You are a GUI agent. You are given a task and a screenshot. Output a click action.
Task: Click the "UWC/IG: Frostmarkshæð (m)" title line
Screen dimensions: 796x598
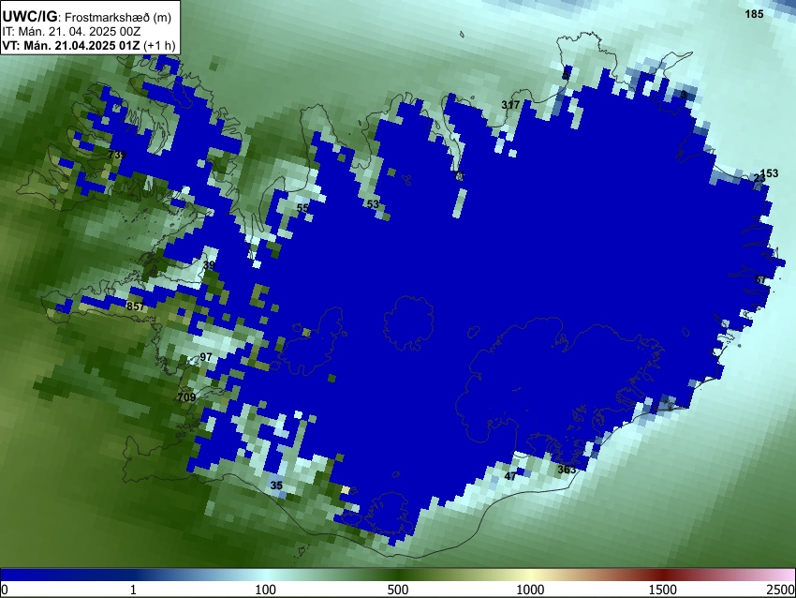[x=87, y=17]
